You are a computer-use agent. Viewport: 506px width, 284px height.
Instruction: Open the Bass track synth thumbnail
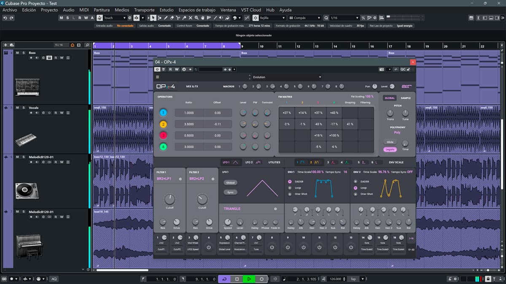[x=27, y=87]
